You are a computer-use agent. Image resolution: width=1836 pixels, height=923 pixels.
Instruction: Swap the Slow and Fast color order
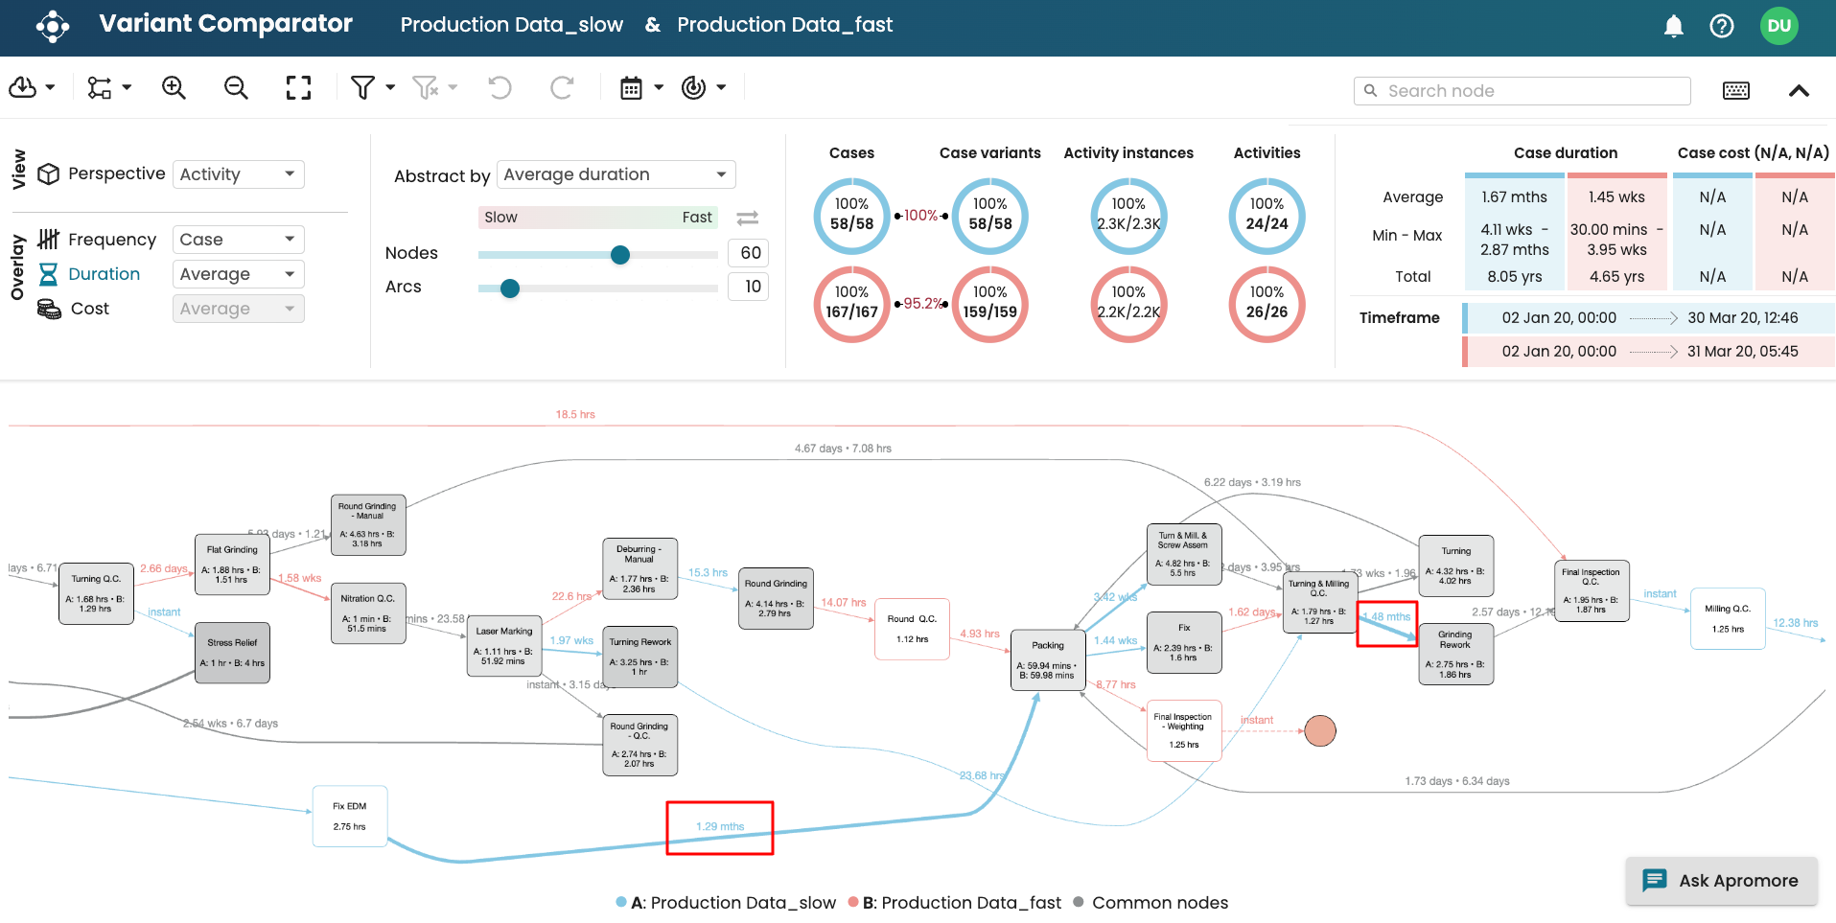[748, 218]
